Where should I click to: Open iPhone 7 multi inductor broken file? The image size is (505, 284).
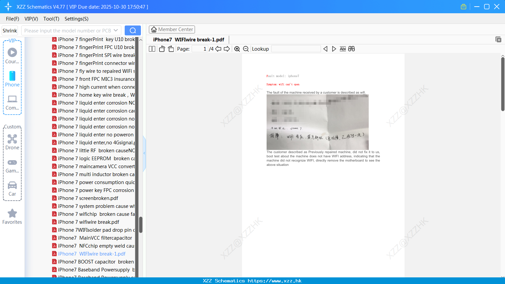94,174
